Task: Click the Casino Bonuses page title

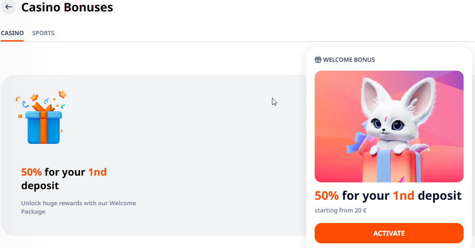Action: click(67, 7)
